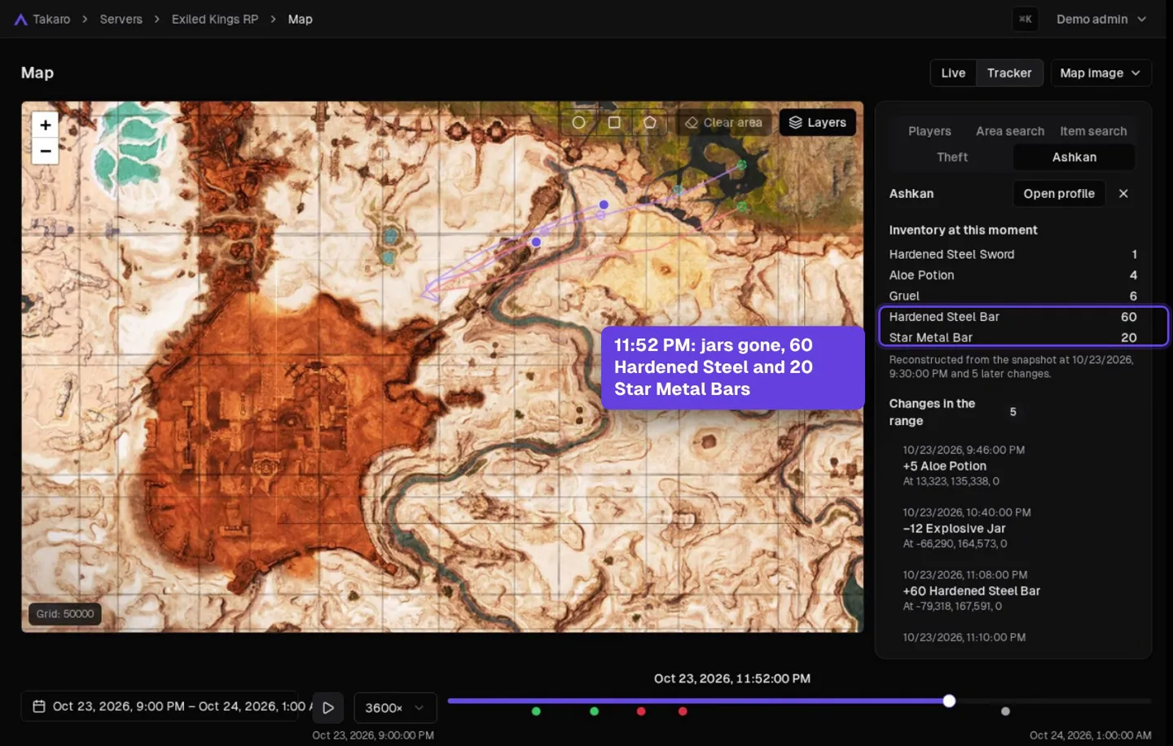Open the Area search tab
Image resolution: width=1173 pixels, height=746 pixels.
[x=1010, y=131]
